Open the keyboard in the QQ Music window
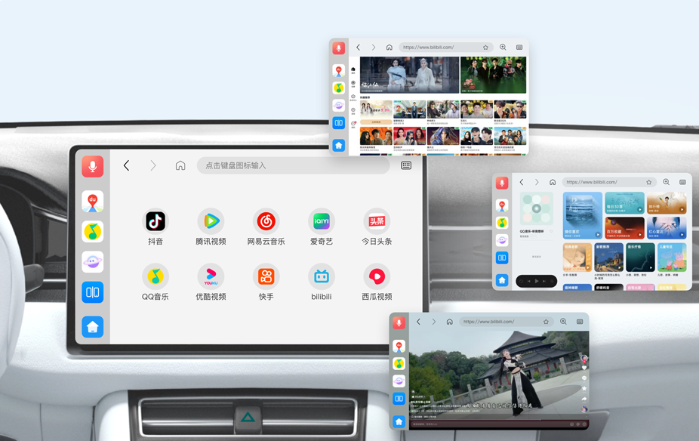Screen dimensions: 699x441 682,182
